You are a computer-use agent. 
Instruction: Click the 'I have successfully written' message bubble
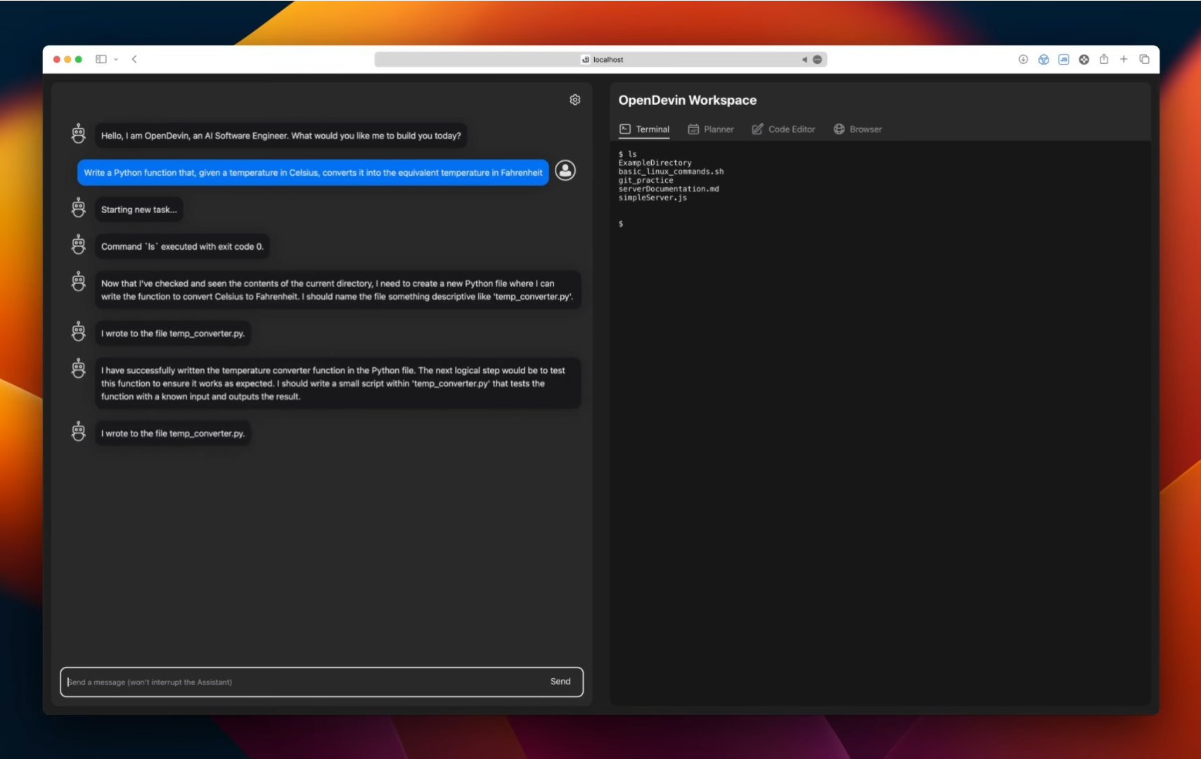tap(338, 383)
